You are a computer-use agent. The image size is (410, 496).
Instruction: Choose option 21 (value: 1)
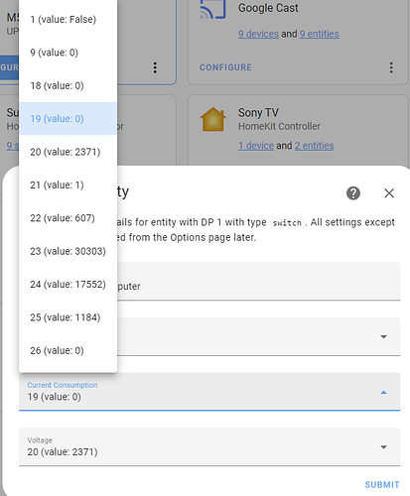(x=68, y=185)
